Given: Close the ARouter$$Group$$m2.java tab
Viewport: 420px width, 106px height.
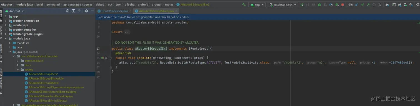Looking at the screenshot, I should [x=176, y=11].
